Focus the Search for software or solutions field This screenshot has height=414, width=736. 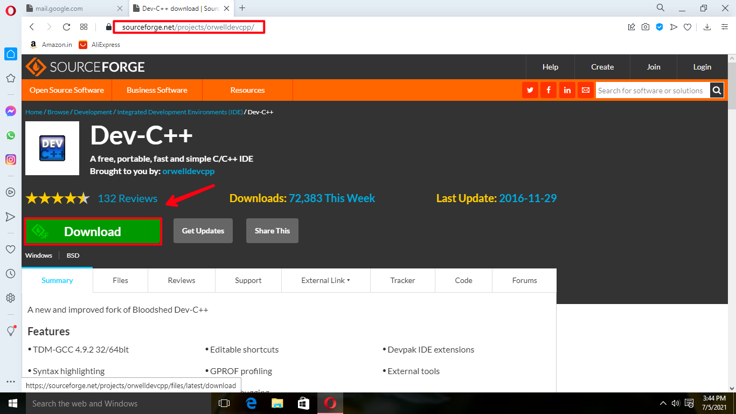point(652,91)
